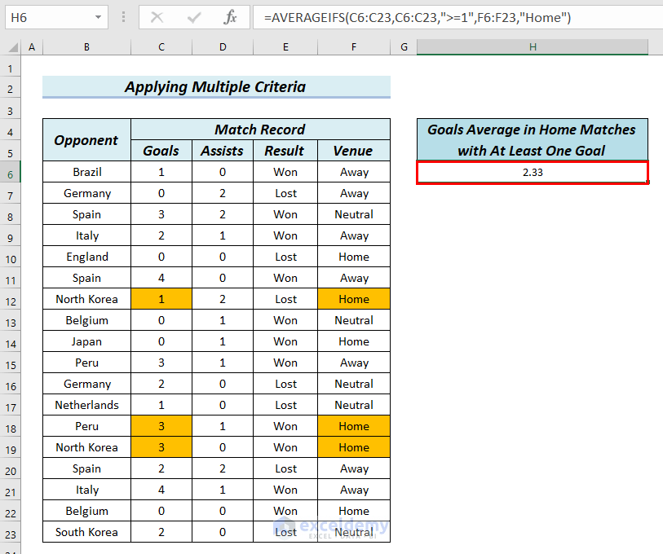The image size is (663, 554).
Task: Select the Goals Average in Home Matches title
Action: pos(532,140)
